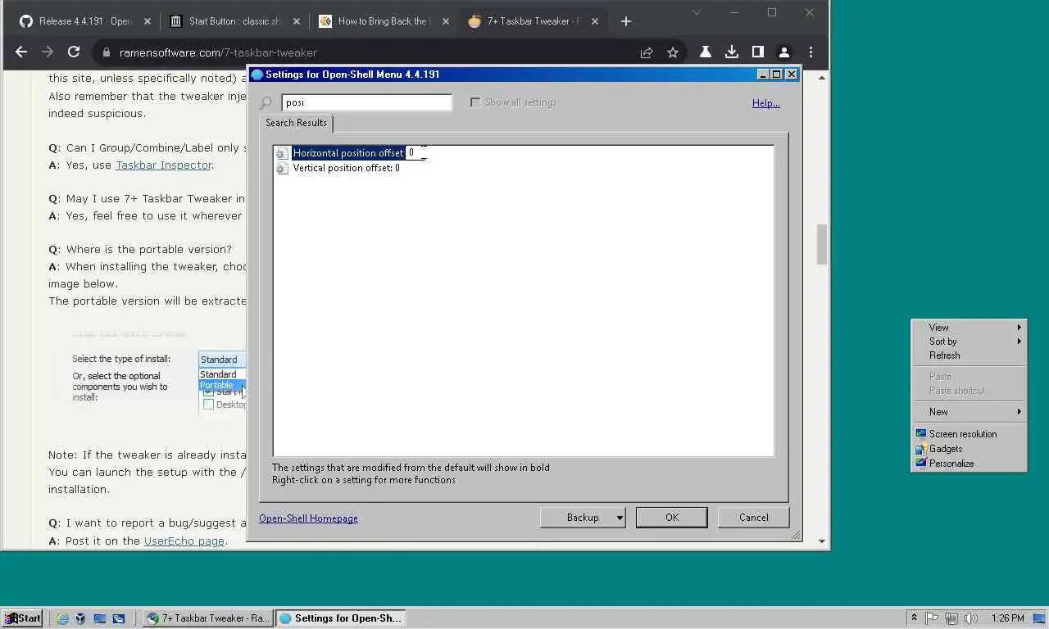Open Gadgets from context menu
The width and height of the screenshot is (1049, 629).
tap(969, 449)
